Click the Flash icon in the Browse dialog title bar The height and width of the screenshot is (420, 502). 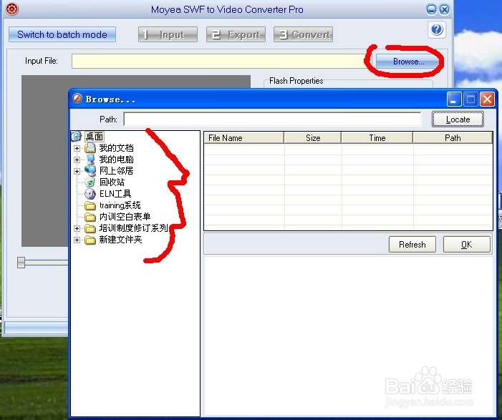coord(77,99)
